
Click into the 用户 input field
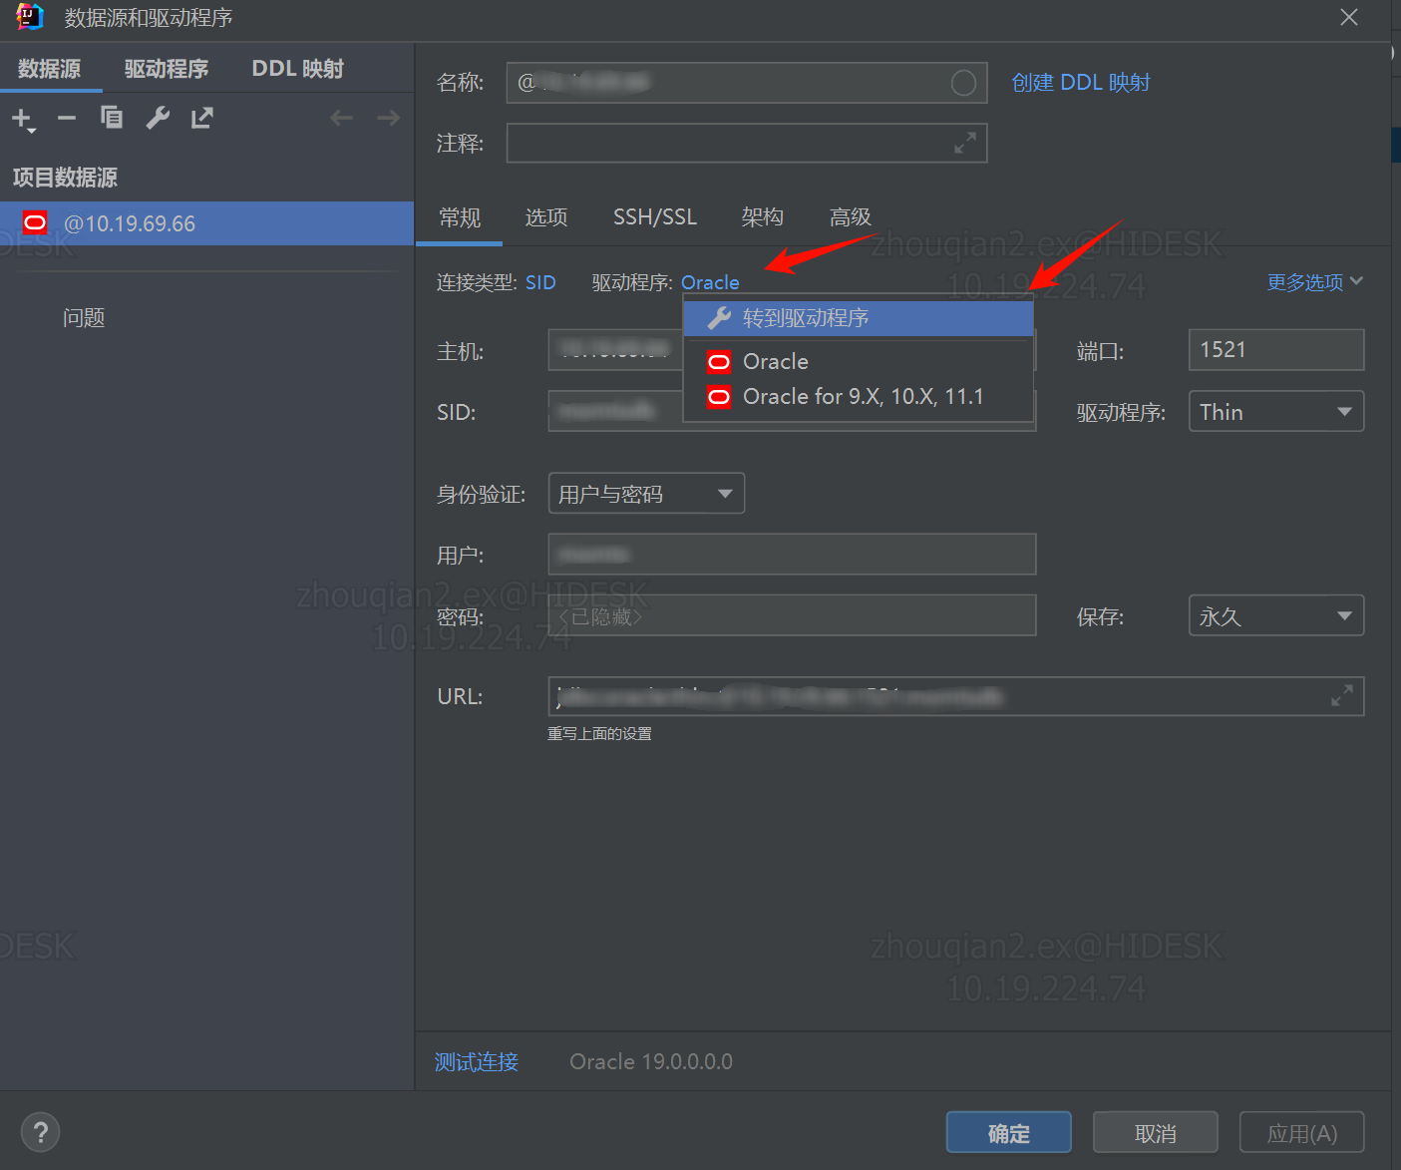click(x=792, y=554)
